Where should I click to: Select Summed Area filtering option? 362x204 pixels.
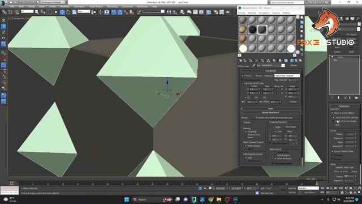click(x=246, y=135)
